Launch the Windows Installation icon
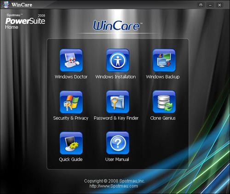The height and width of the screenshot is (194, 230). click(x=118, y=60)
